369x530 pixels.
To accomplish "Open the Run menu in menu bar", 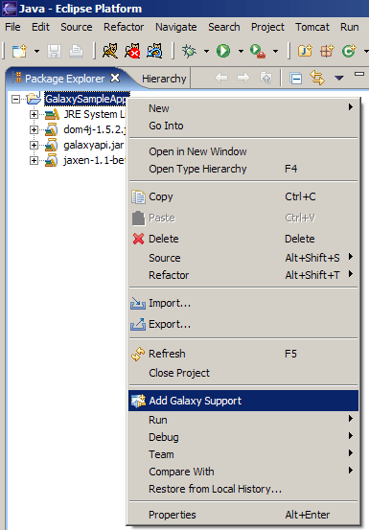I will (350, 27).
